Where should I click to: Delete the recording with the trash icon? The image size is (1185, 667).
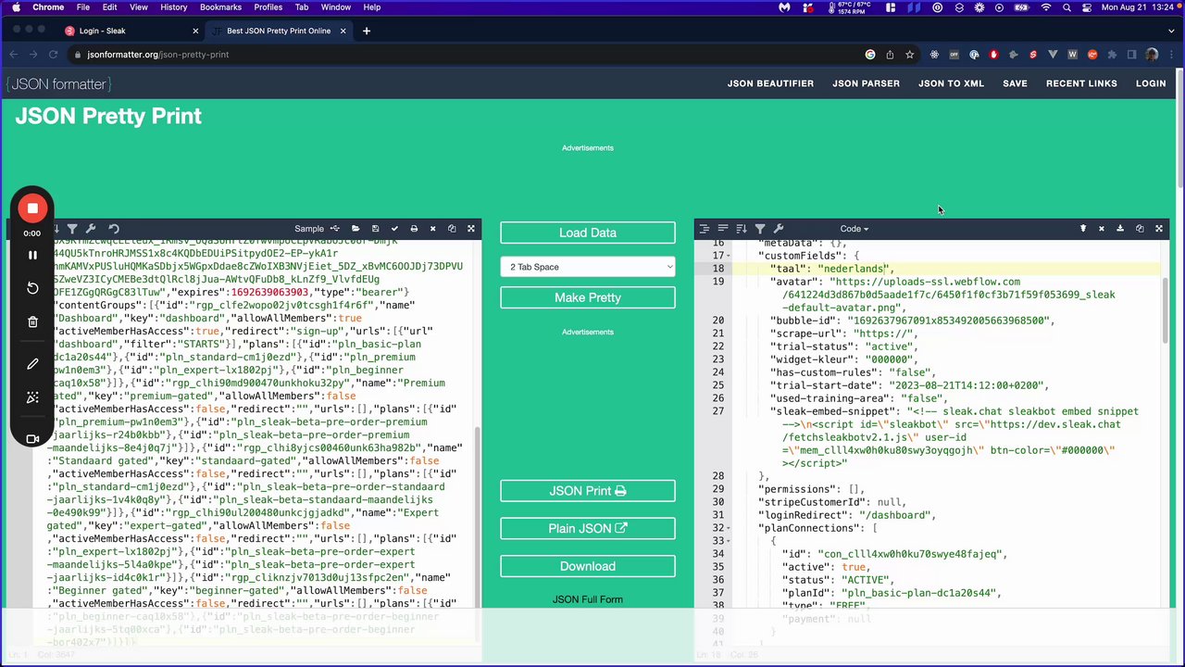point(32,322)
